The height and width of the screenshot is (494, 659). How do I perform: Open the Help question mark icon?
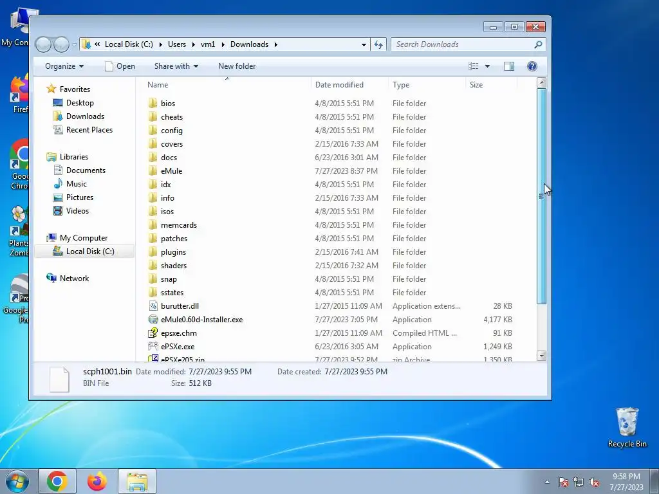pos(532,66)
